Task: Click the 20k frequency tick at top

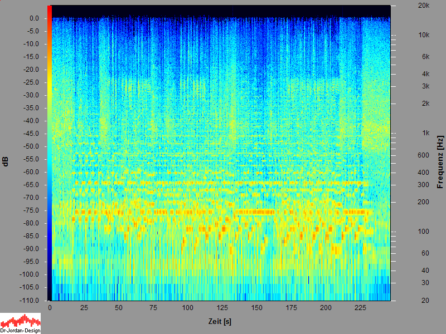Action: (x=424, y=6)
